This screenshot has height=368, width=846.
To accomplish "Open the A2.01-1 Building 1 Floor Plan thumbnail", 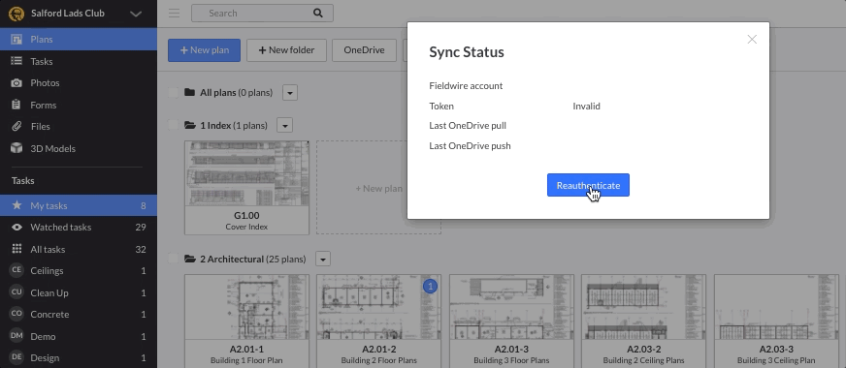I will 246,322.
